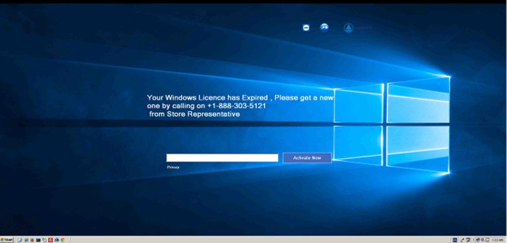
Task: Click the network computers tray icon
Action: 468,240
